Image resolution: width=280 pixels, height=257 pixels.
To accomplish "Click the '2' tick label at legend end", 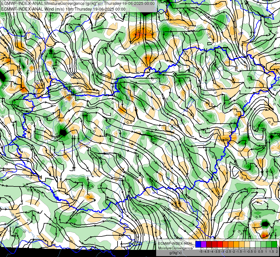I will (277, 252).
